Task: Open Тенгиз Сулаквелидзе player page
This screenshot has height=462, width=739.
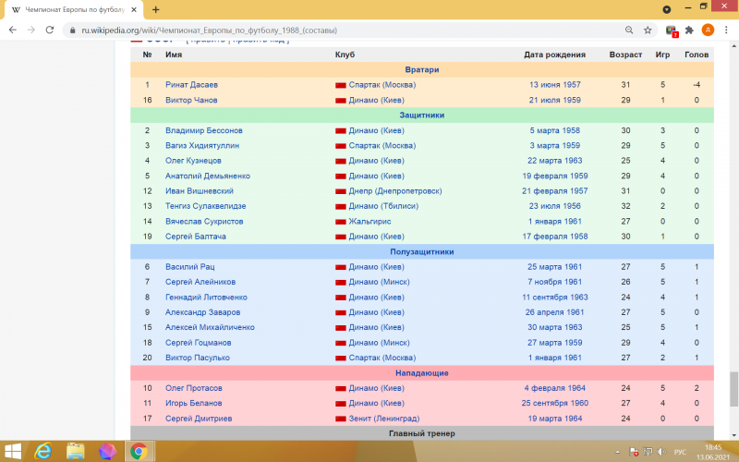Action: tap(205, 206)
